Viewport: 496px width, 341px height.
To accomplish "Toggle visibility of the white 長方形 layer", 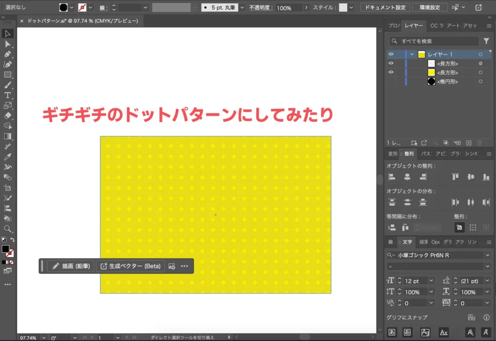I will [391, 63].
